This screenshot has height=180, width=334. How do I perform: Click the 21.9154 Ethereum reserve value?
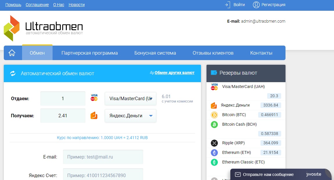(x=271, y=152)
